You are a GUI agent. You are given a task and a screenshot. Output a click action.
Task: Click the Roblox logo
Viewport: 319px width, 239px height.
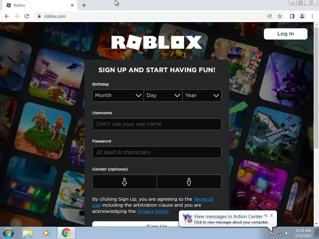coord(156,42)
